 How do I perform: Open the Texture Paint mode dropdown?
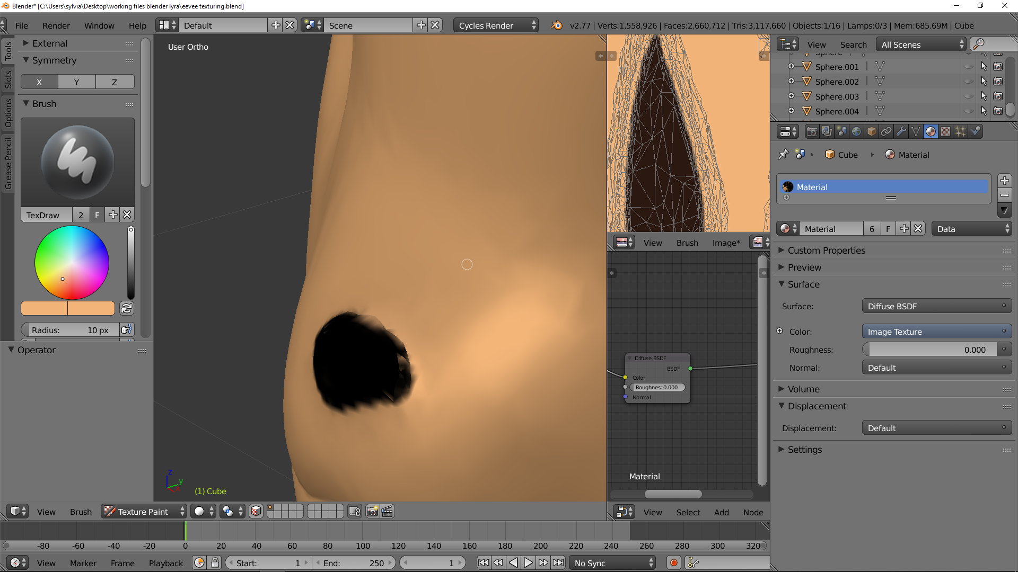(144, 512)
